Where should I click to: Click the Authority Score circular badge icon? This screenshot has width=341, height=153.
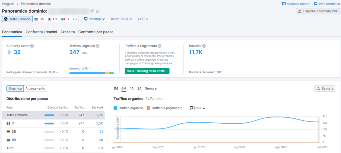coord(9,52)
